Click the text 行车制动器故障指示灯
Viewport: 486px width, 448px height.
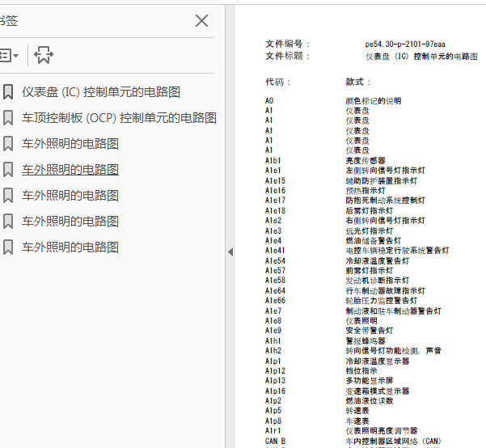coord(385,291)
